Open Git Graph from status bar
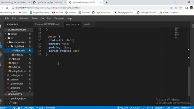The image size is (194, 109). click(29, 108)
